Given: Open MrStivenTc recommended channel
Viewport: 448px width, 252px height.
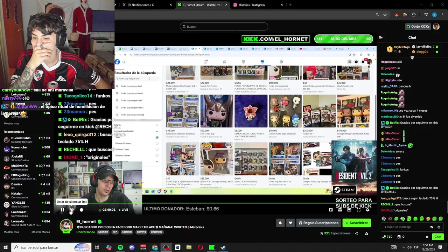Looking at the screenshot, I should [27, 168].
